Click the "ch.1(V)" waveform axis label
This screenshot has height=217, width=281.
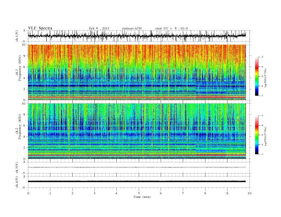[x=17, y=36]
